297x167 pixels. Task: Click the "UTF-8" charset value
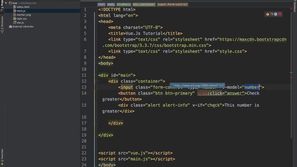pyautogui.click(x=152, y=27)
